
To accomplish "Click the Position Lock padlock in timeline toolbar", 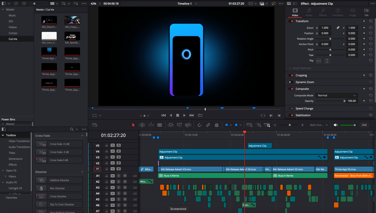I will pos(217,125).
